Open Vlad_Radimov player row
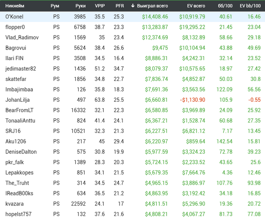Viewport: 265px width, 219px height. [x=132, y=37]
